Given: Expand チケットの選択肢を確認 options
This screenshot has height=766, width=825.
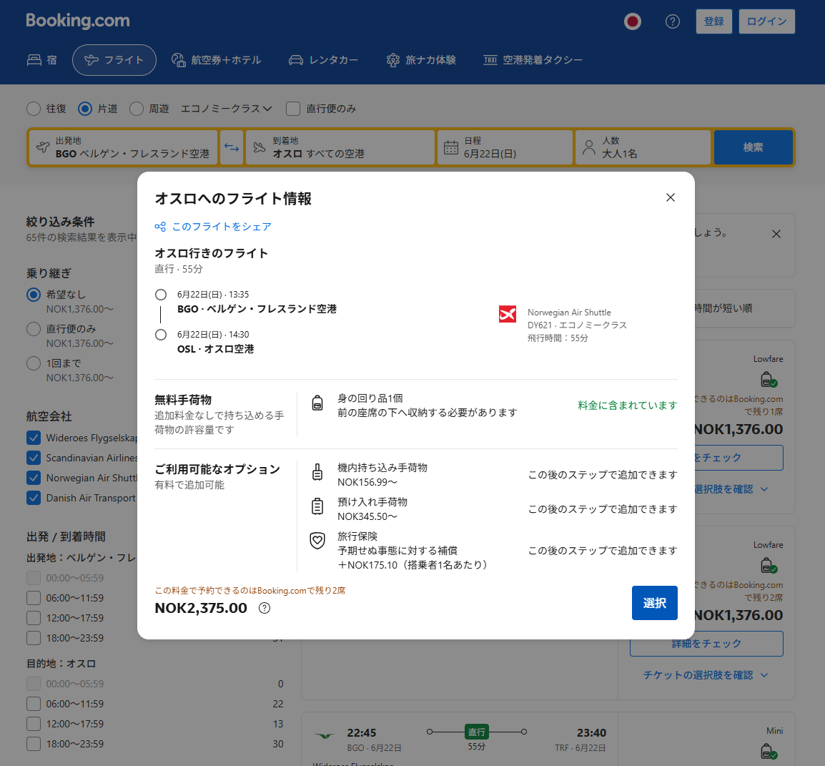Looking at the screenshot, I should pos(705,674).
